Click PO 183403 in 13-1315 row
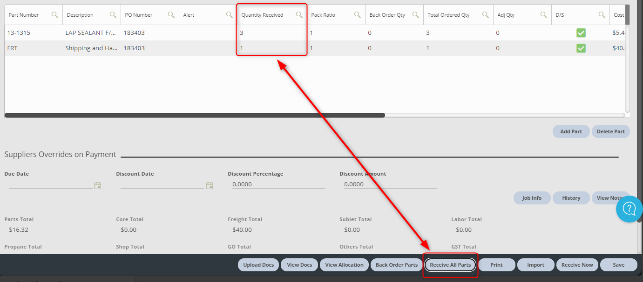 [150, 33]
